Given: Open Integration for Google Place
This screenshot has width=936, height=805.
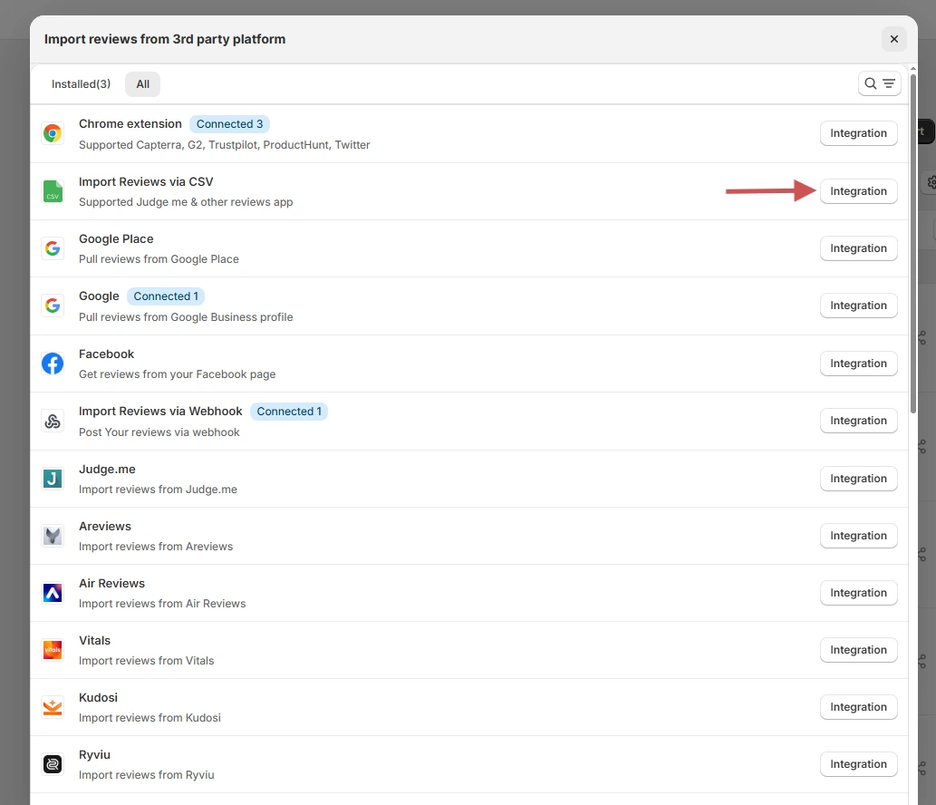Looking at the screenshot, I should pos(858,247).
